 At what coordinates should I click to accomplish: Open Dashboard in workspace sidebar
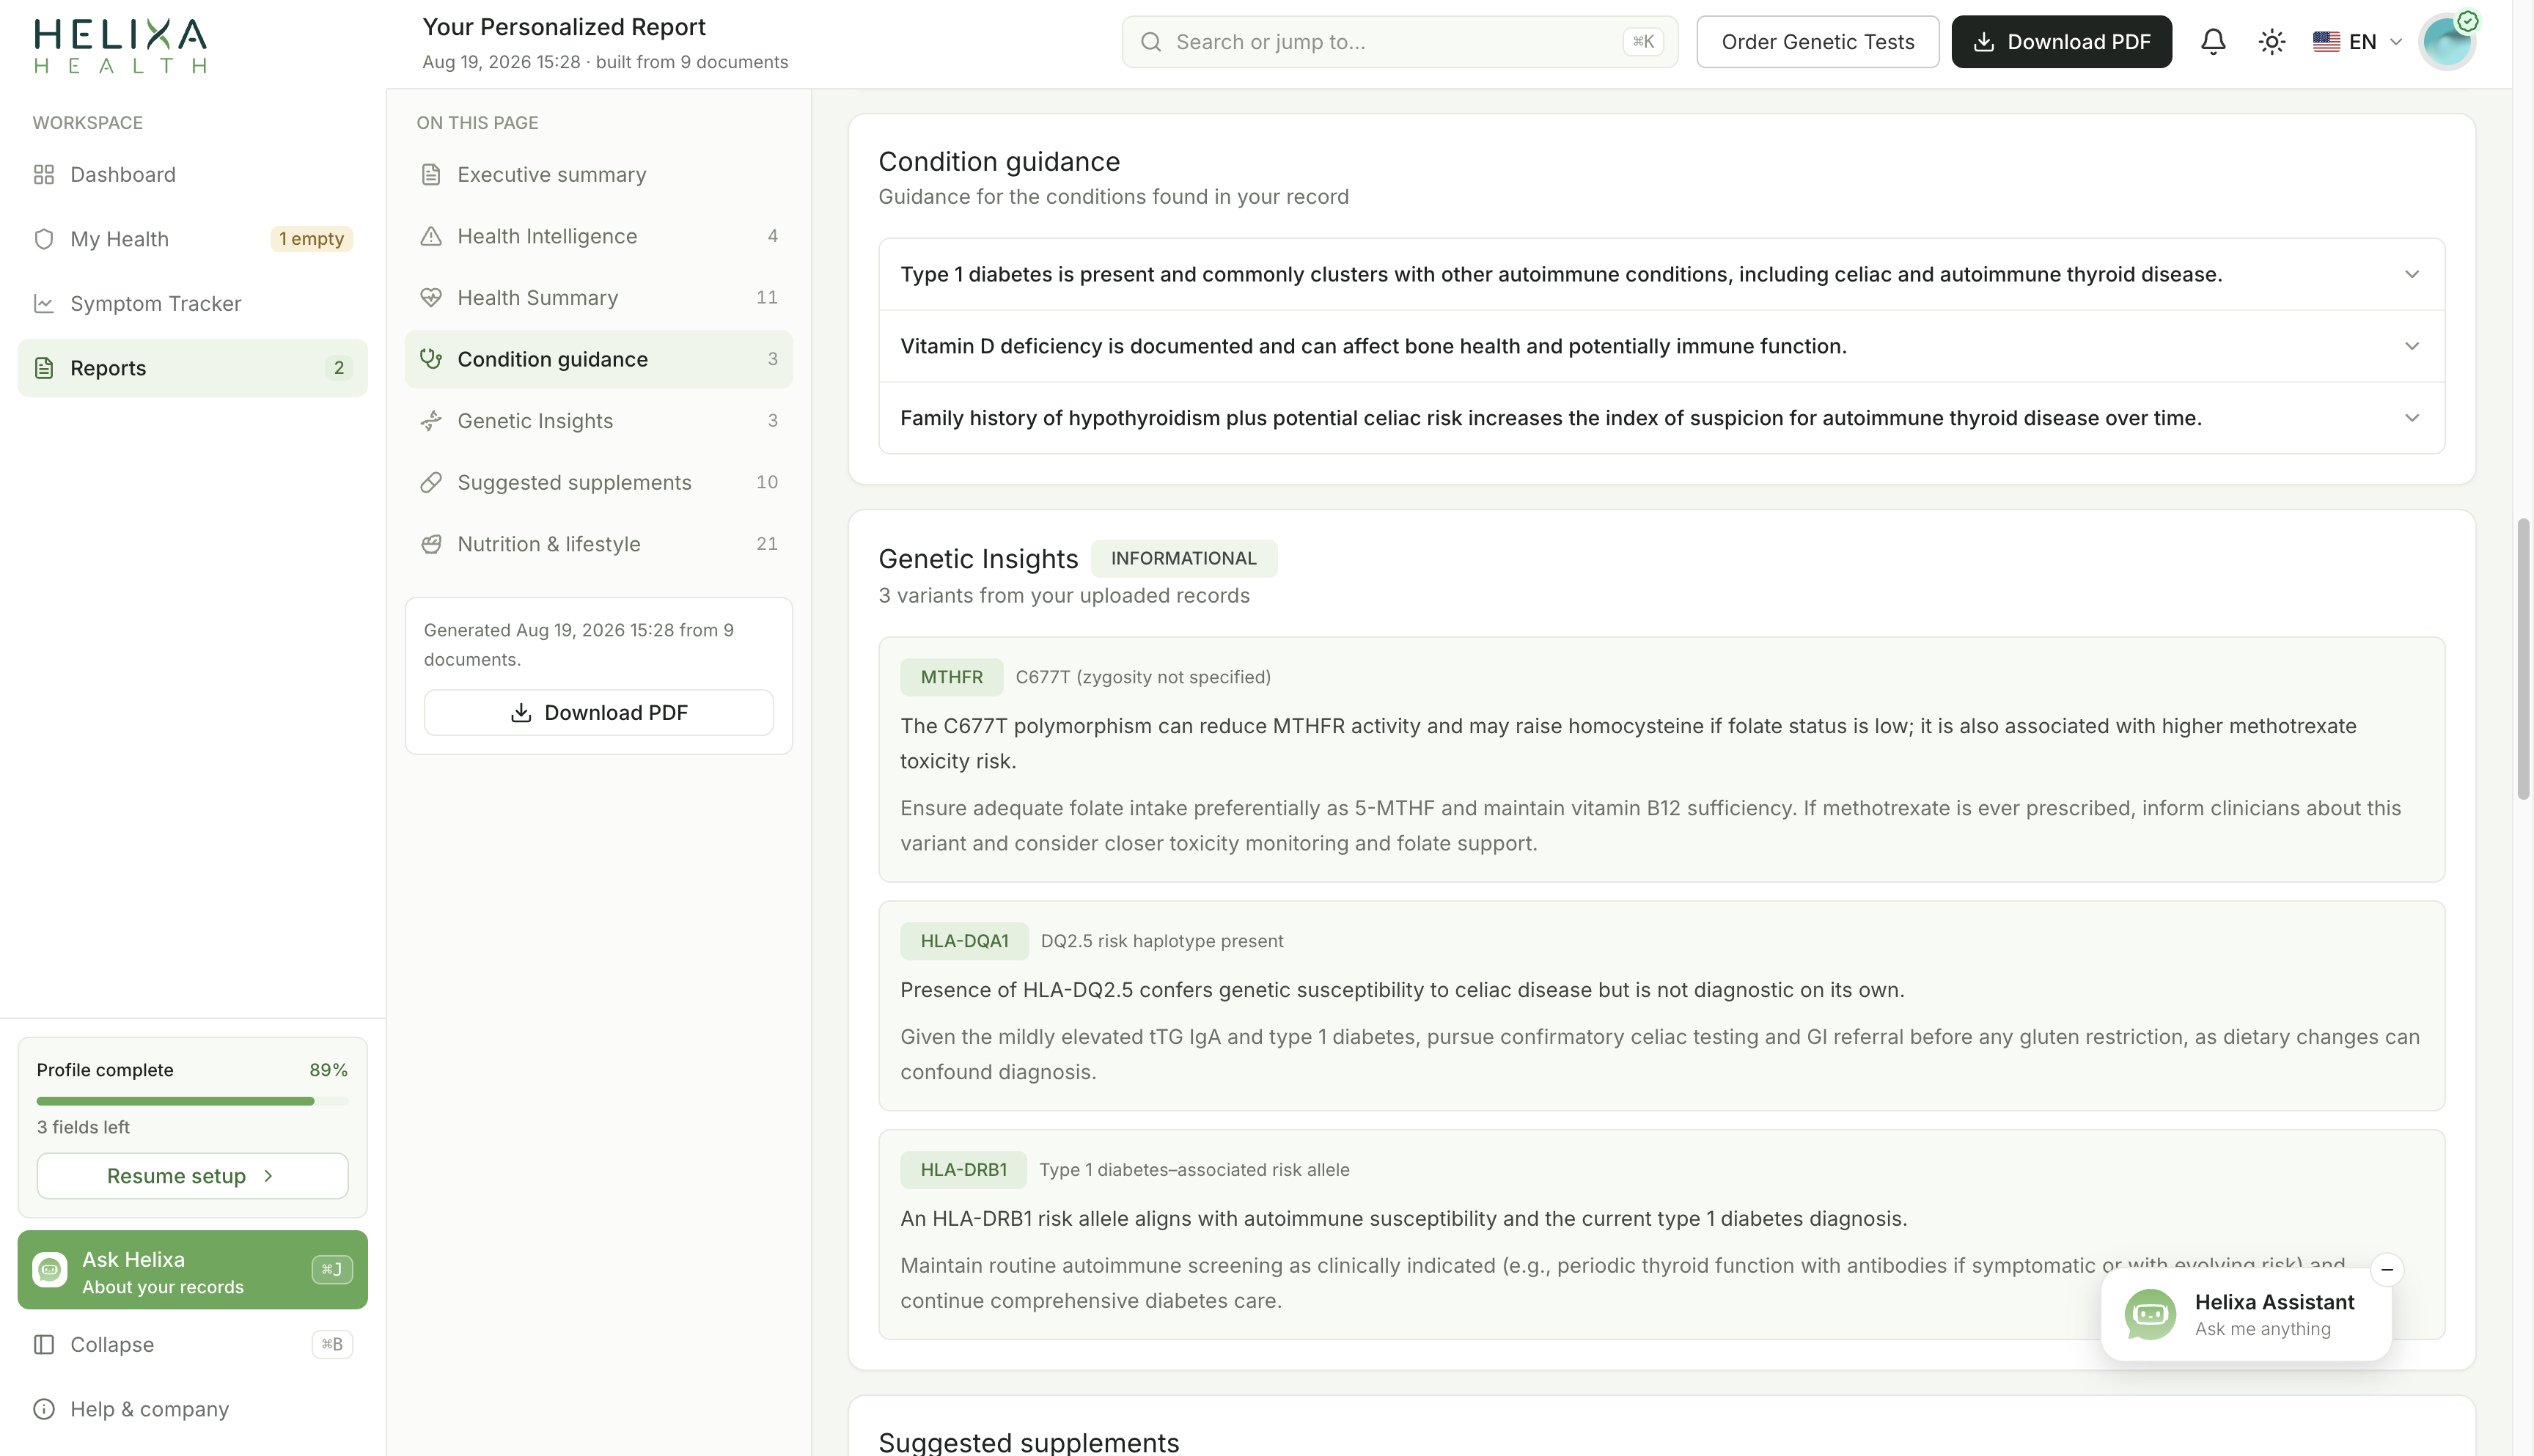click(192, 175)
